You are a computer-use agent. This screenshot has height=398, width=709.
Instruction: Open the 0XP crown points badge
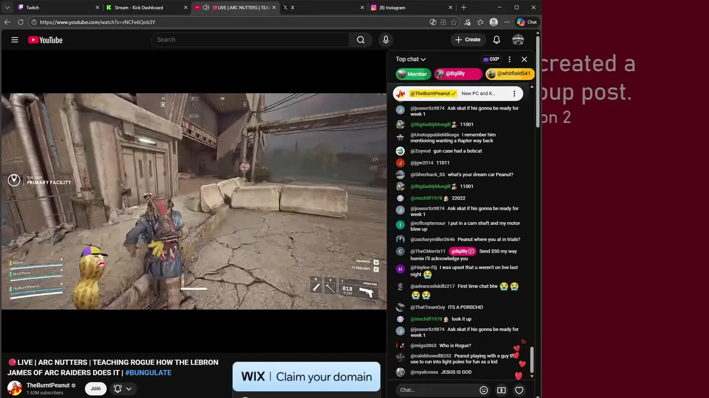click(x=491, y=59)
